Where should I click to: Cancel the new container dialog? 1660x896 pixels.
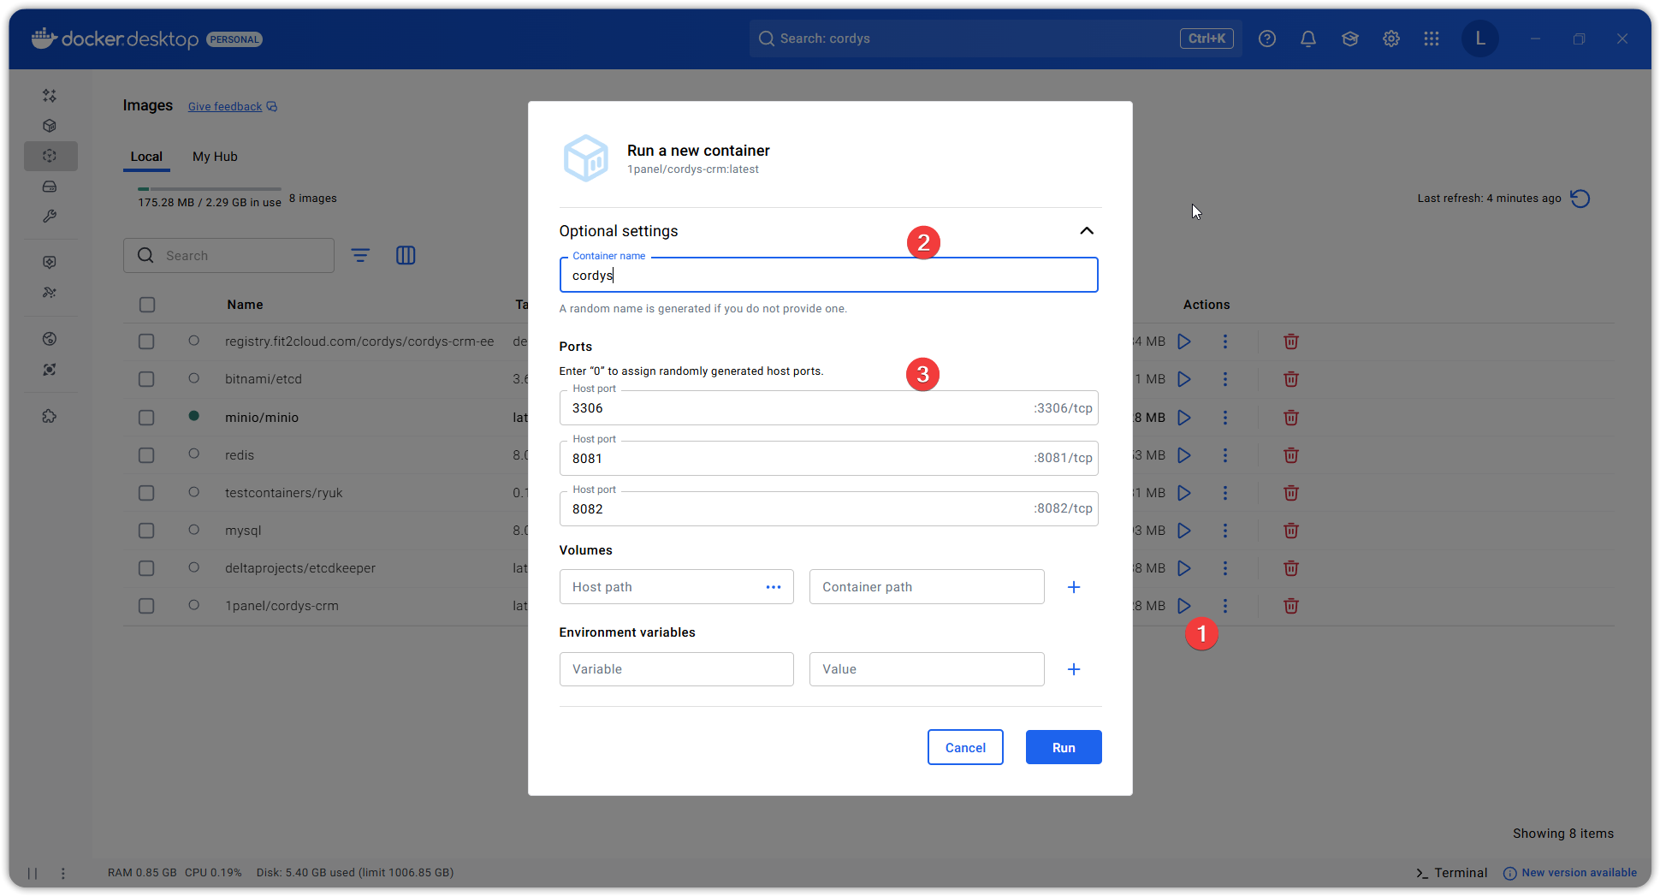[964, 747]
